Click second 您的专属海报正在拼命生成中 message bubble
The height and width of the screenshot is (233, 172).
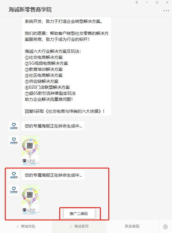click(53, 175)
